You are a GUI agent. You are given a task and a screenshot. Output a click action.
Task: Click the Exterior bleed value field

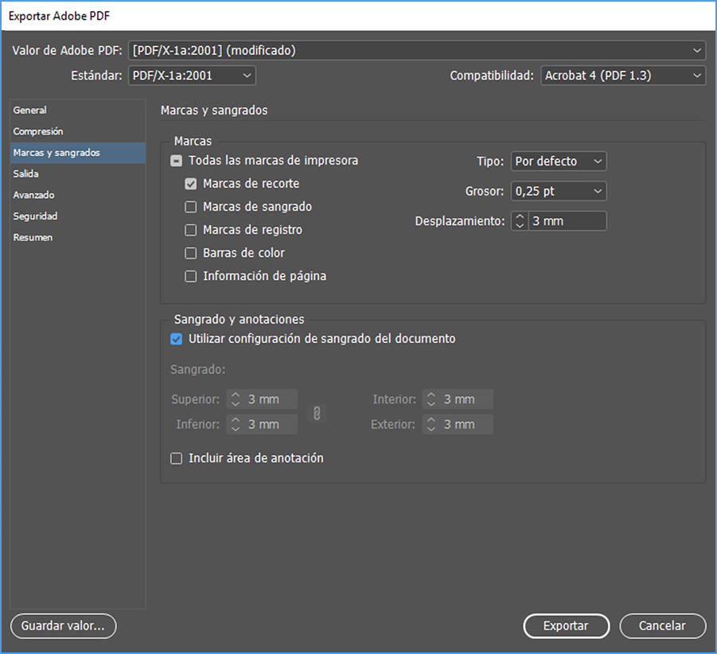click(x=466, y=425)
